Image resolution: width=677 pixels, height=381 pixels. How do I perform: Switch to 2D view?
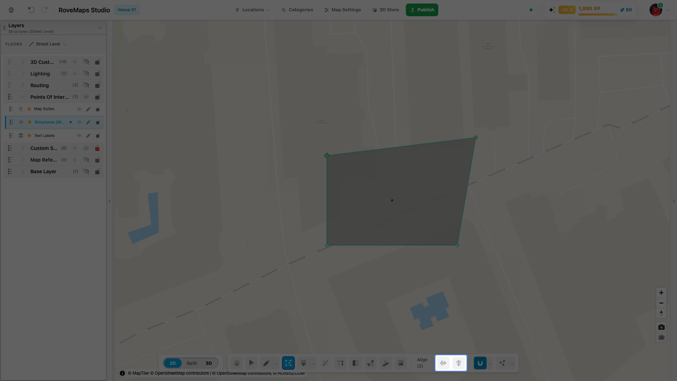click(x=173, y=363)
